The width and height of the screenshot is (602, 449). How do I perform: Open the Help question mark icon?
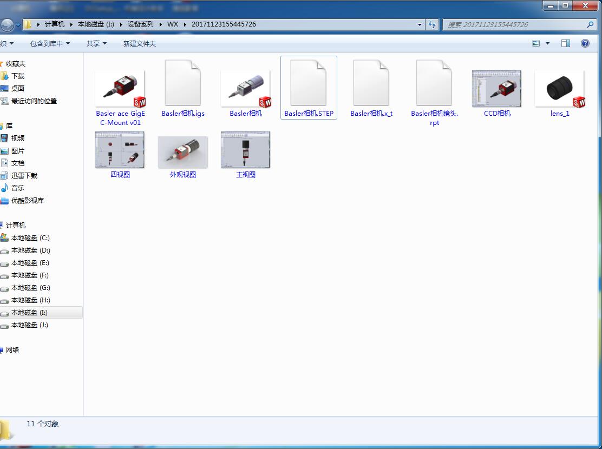(585, 43)
